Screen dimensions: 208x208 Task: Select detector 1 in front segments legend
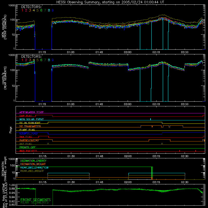(22, 10)
